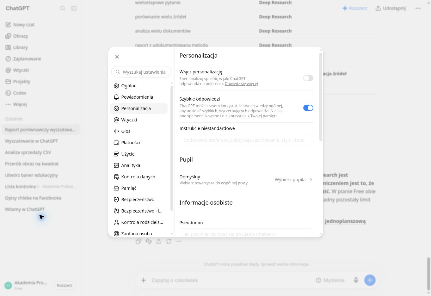Toggle Włącz personalizację switch
Image resolution: width=431 pixels, height=296 pixels.
coord(308,78)
